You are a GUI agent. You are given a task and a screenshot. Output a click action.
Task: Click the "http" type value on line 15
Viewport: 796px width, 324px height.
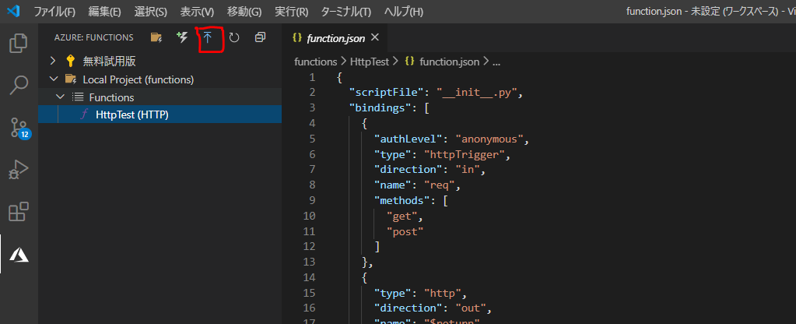(443, 293)
